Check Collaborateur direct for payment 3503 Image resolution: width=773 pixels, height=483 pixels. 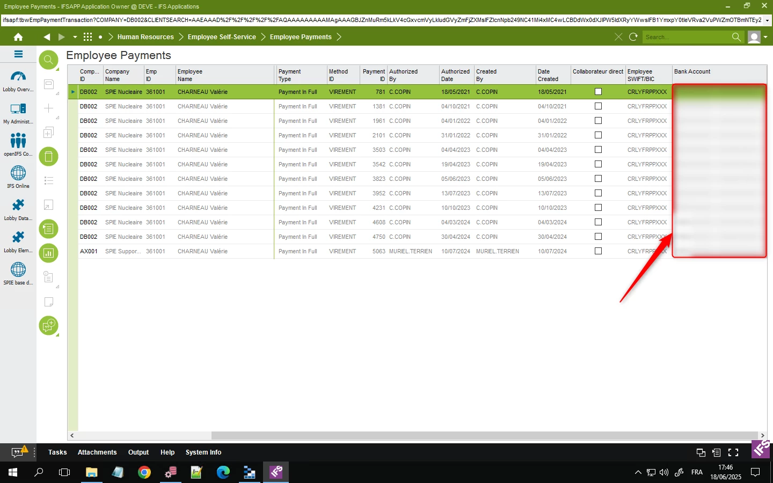point(598,150)
